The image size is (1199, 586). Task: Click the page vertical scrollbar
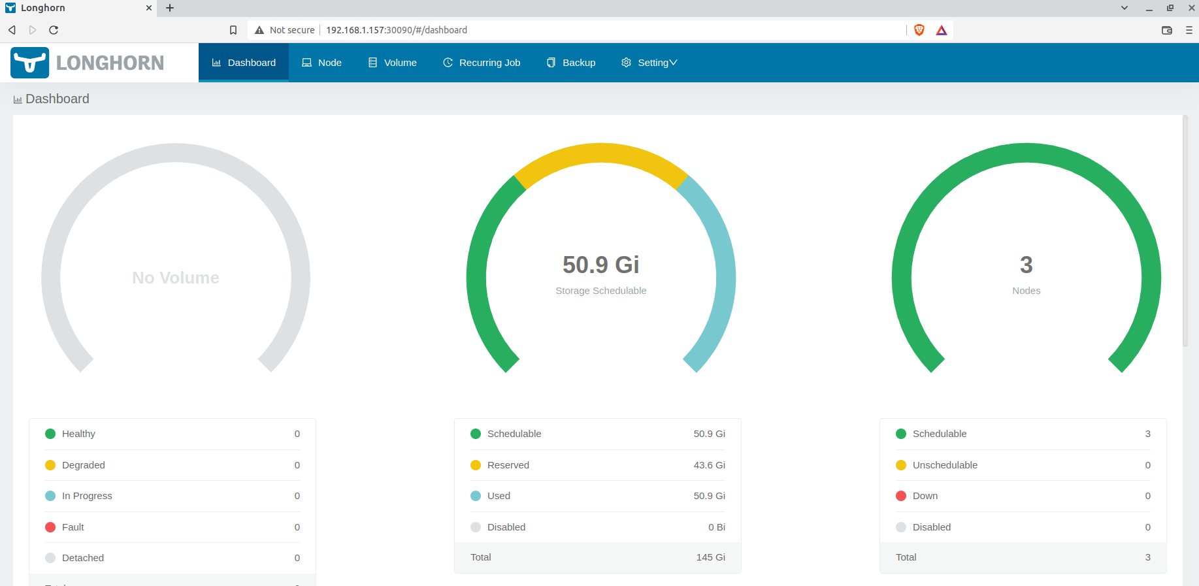coord(1185,232)
